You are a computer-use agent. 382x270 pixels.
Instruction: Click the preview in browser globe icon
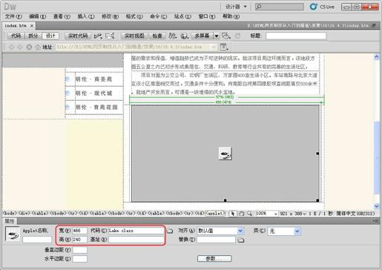[x=185, y=36]
